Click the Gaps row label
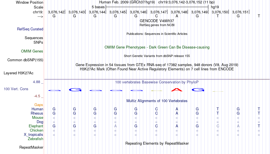Screen dimensions: 270x154 tap(39, 105)
